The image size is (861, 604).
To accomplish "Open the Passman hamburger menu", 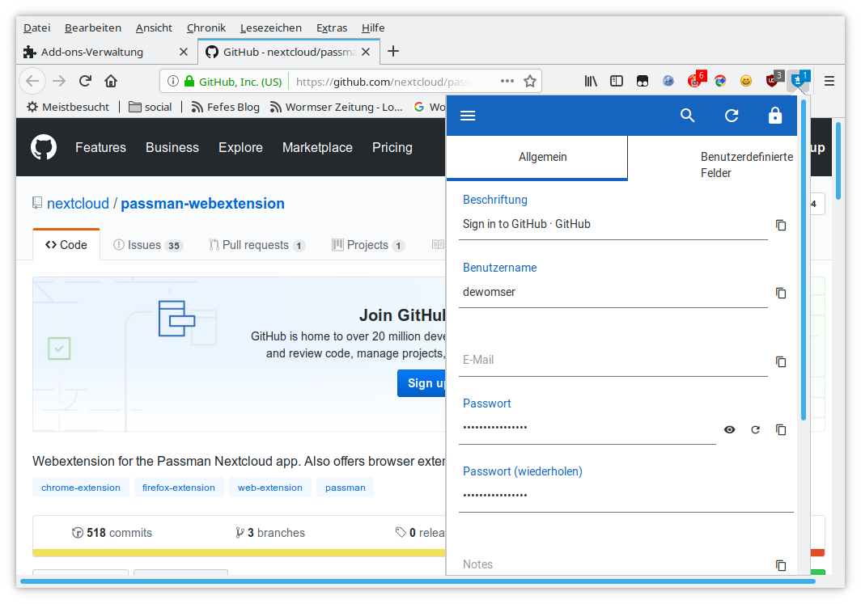I will click(x=467, y=116).
